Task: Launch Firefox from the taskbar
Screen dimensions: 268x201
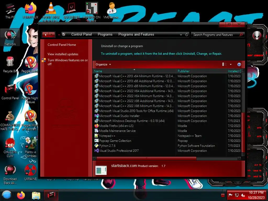Action: [x=21, y=195]
